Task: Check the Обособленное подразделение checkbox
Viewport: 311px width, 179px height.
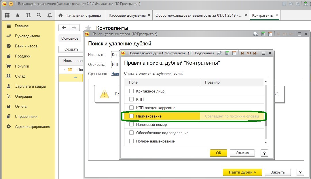Action: 131,133
